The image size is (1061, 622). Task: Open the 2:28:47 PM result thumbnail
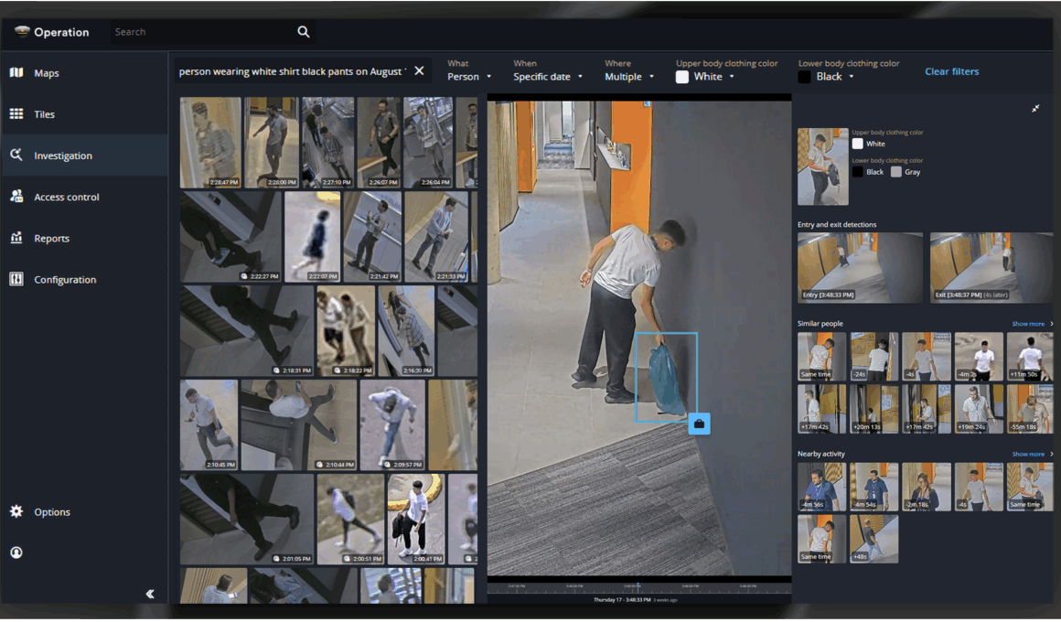click(210, 142)
